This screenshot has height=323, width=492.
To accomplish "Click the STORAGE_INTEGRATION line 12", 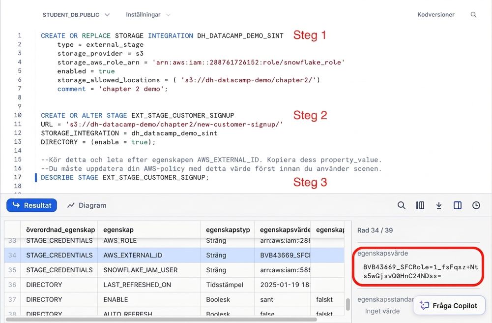I will [129, 133].
